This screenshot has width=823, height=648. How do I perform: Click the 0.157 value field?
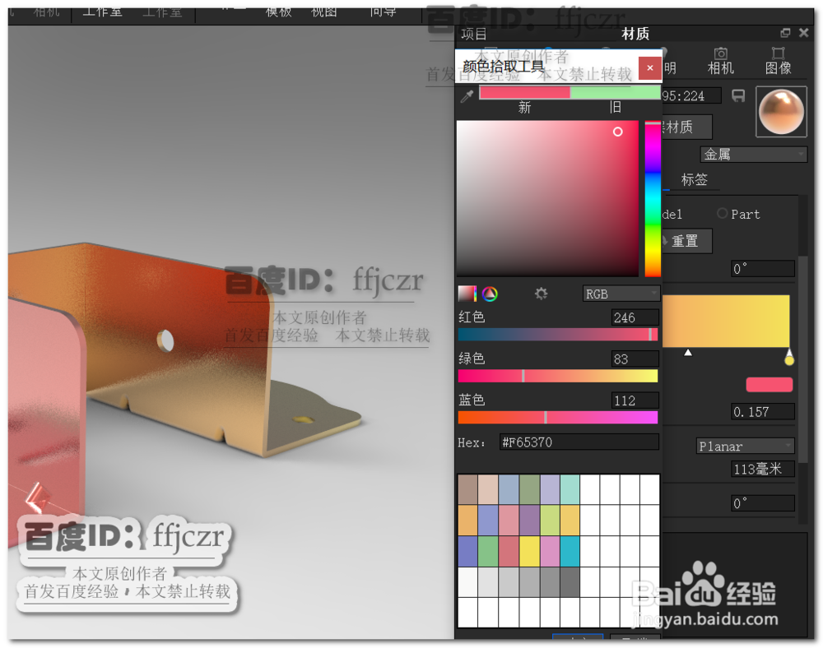point(763,411)
